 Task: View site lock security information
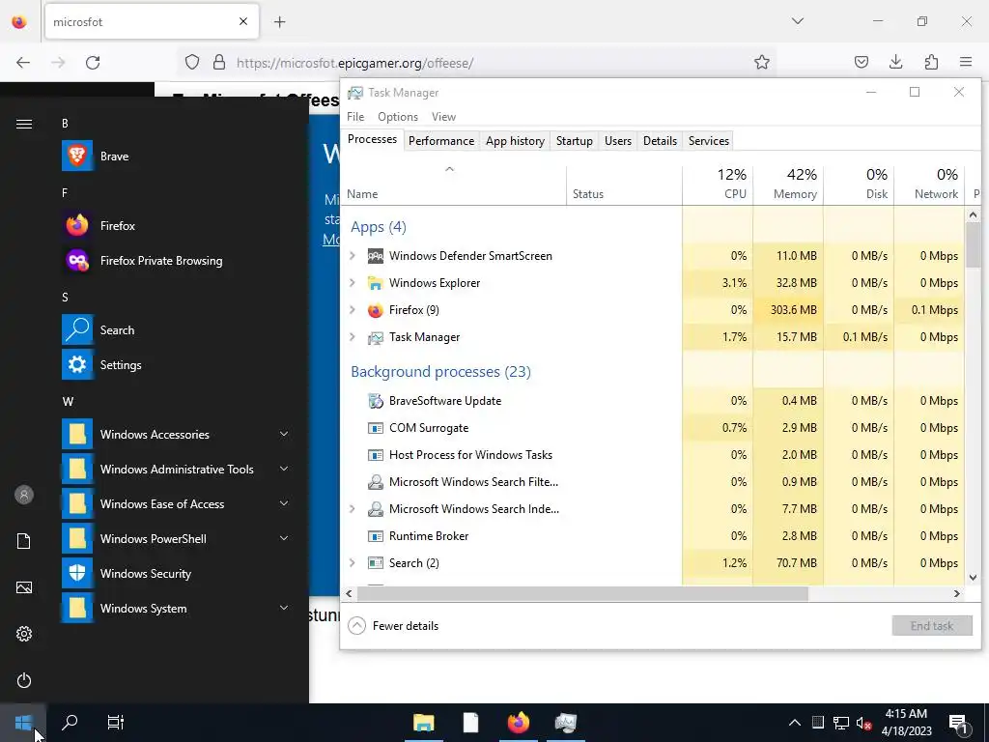[219, 62]
